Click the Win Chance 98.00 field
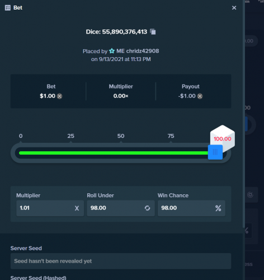Screen dimensions: 264x280 pyautogui.click(x=191, y=208)
